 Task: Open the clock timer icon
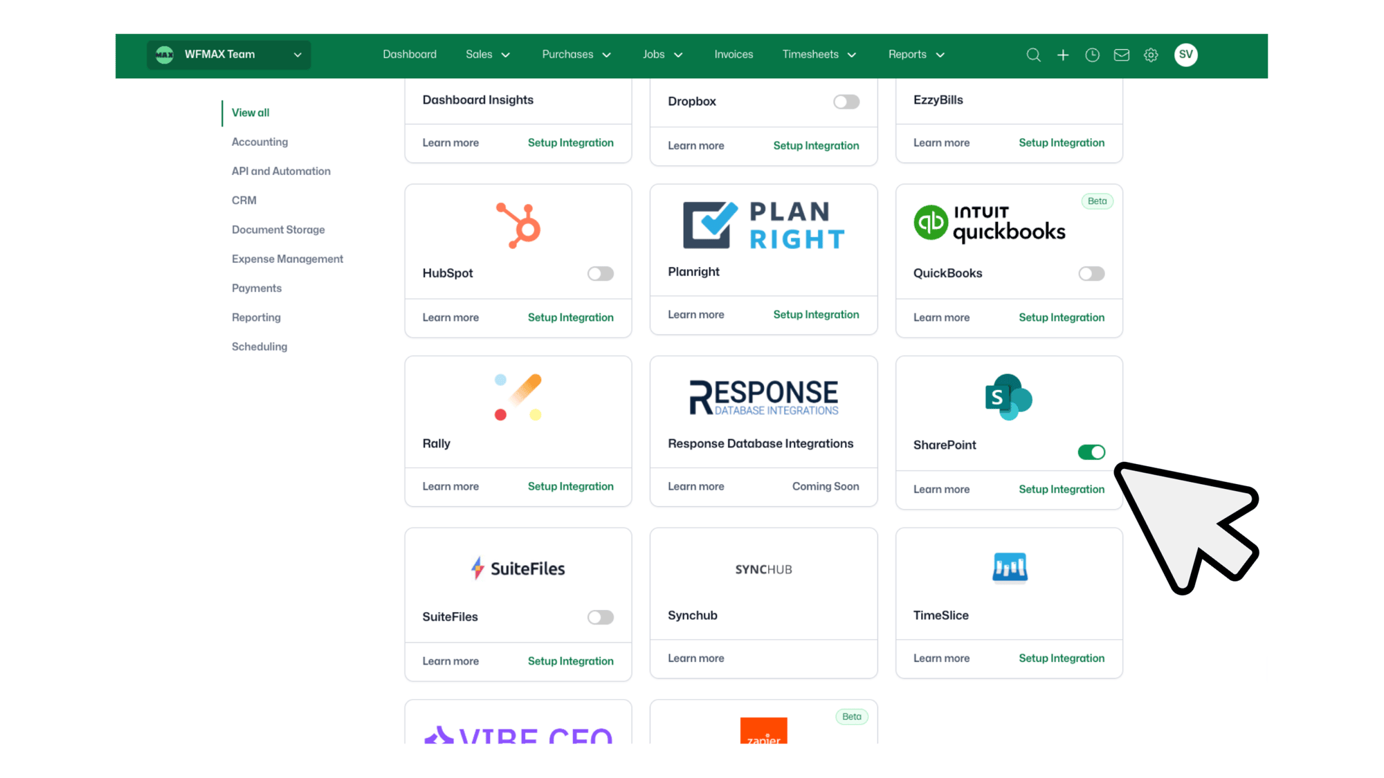1092,55
